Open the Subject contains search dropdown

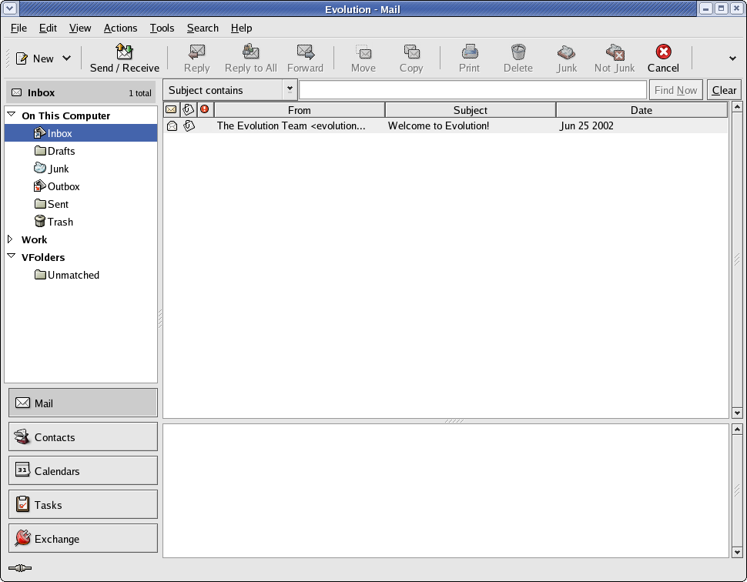[x=290, y=89]
